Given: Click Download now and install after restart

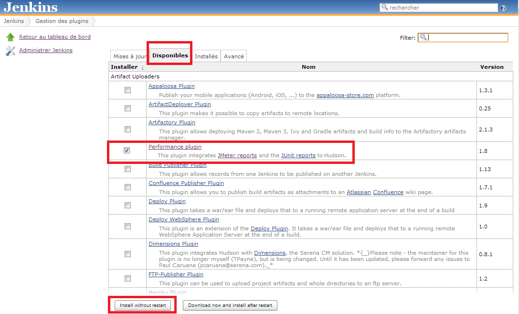Looking at the screenshot, I should click(x=230, y=305).
